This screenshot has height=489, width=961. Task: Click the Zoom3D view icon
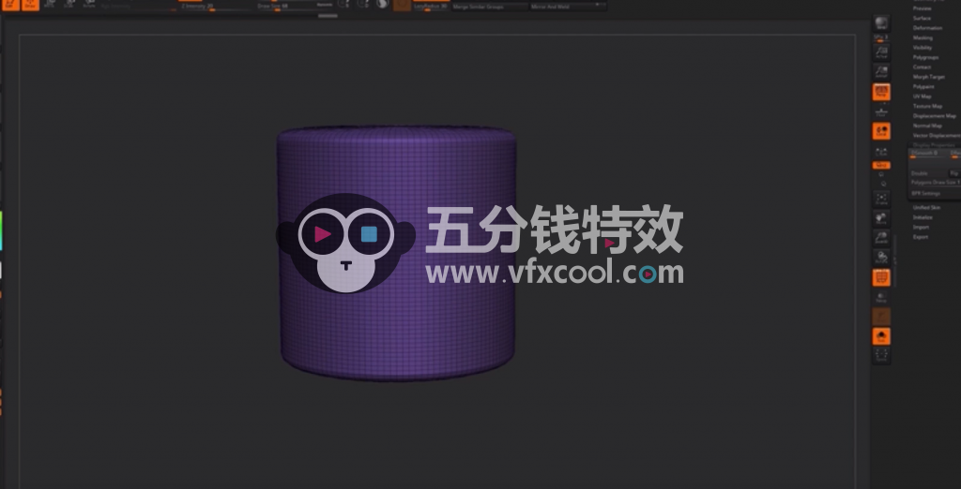coord(881,237)
